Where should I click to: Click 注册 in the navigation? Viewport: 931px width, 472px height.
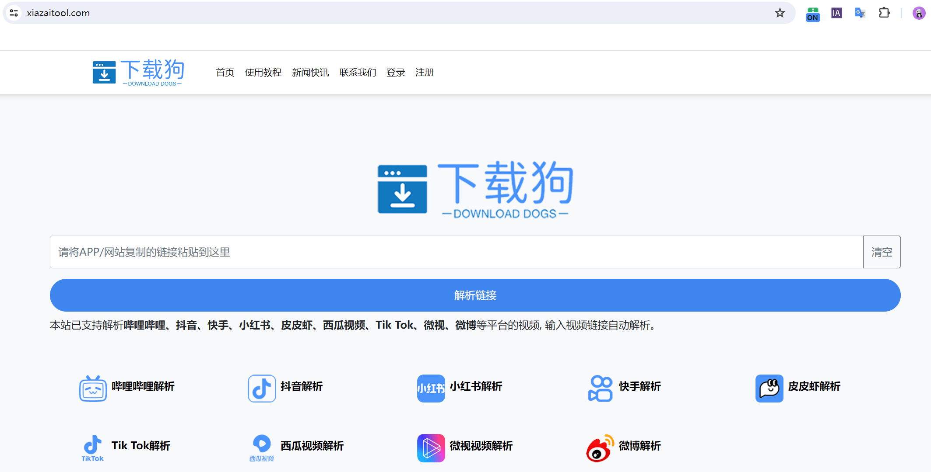tap(425, 73)
